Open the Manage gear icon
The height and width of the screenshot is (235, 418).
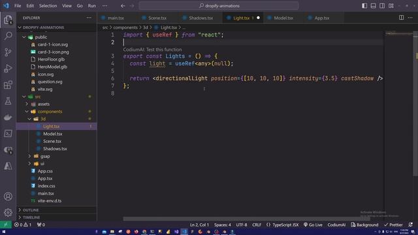pos(8,212)
